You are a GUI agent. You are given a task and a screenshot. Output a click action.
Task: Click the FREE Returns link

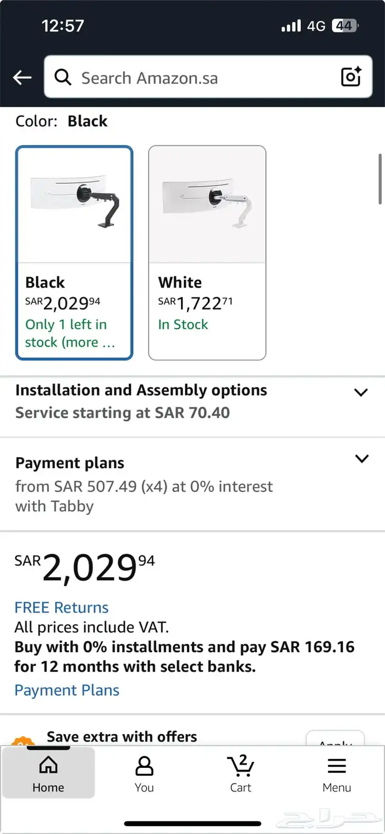pos(62,608)
